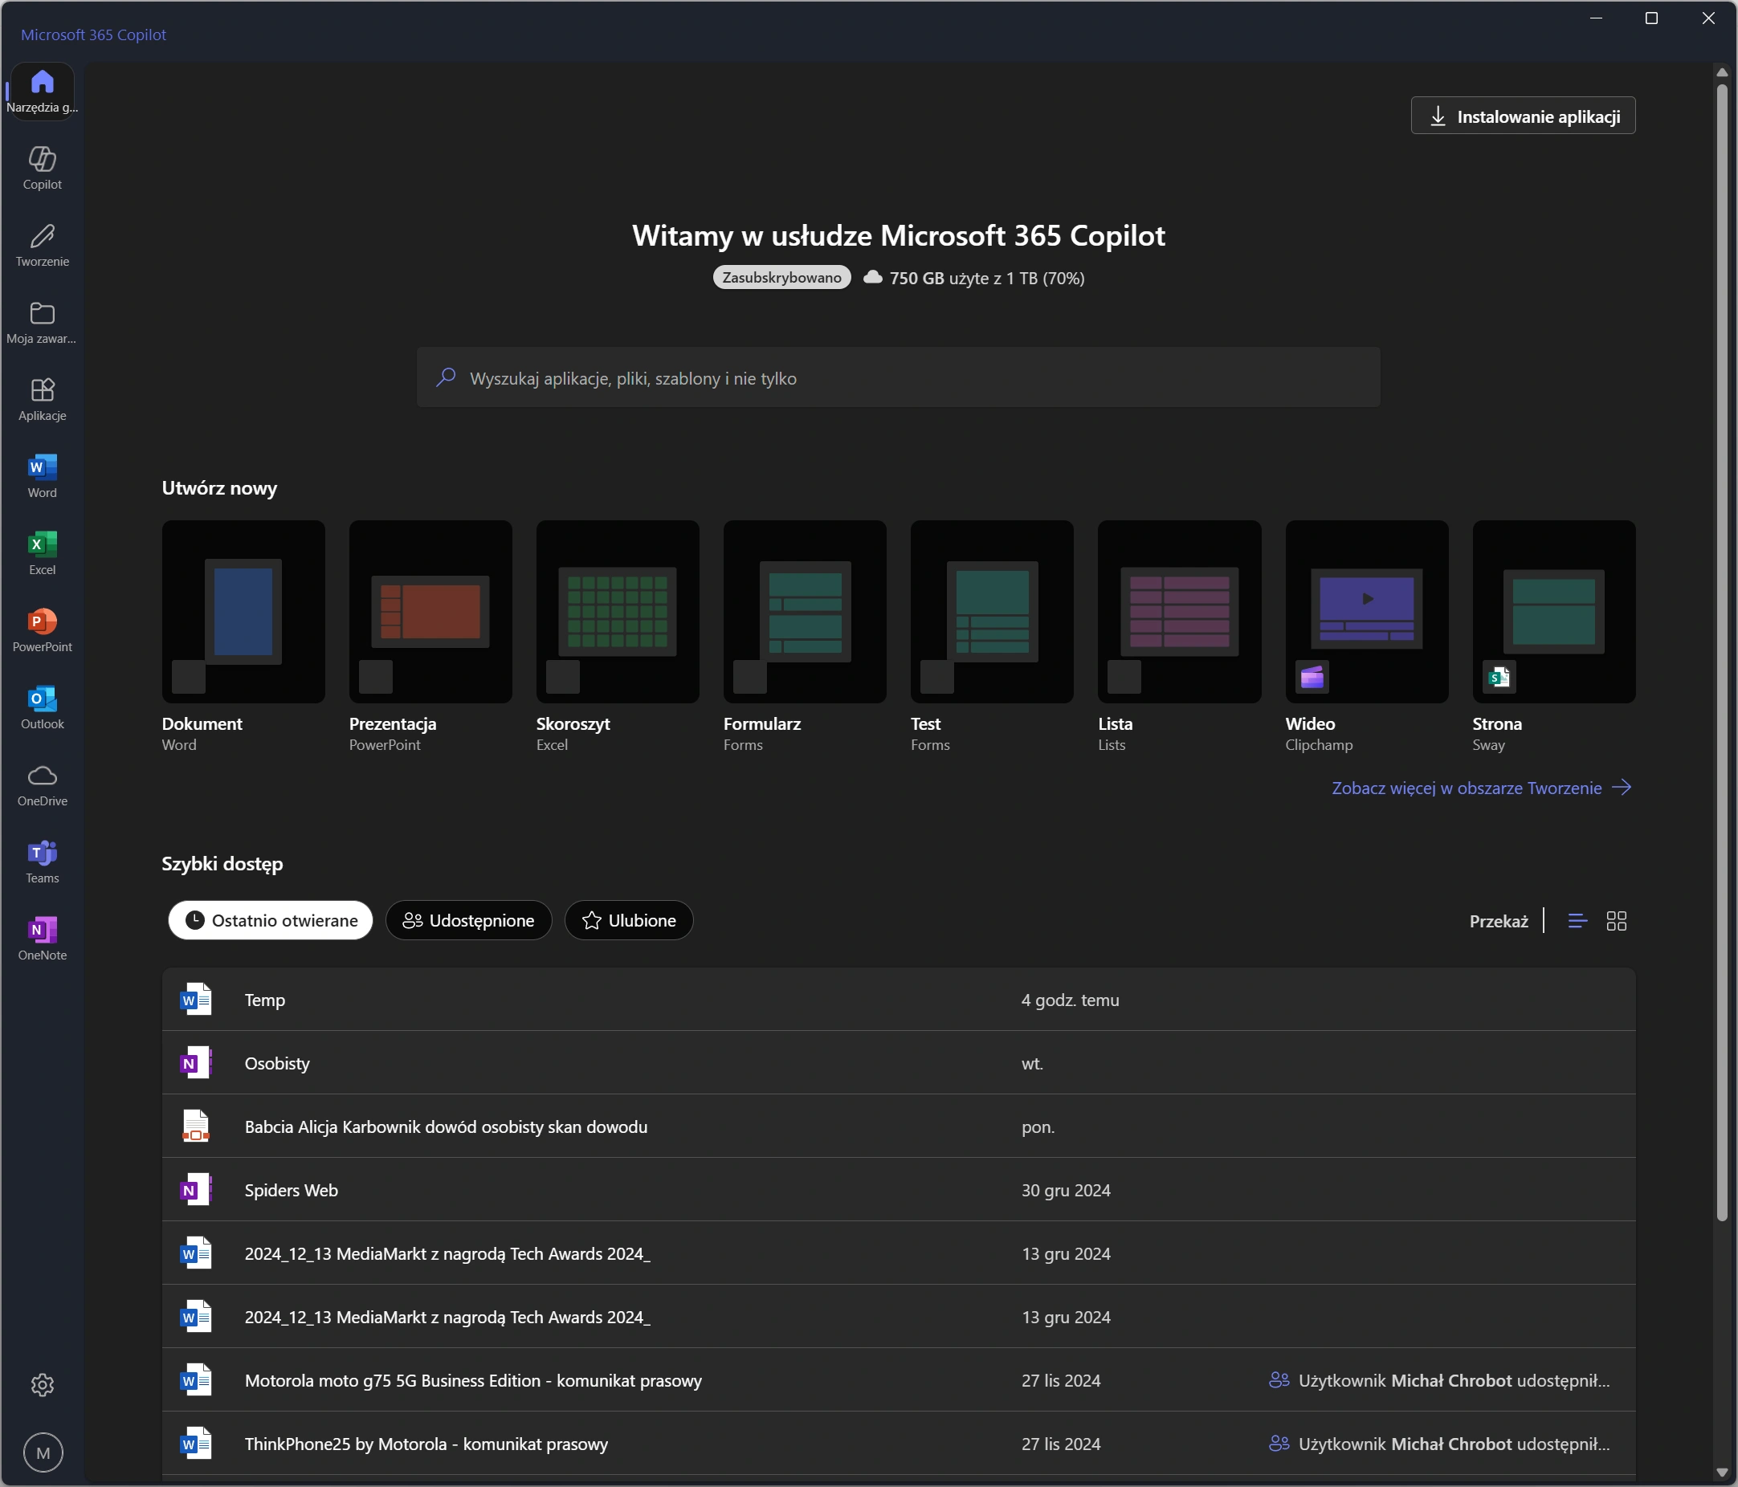This screenshot has height=1487, width=1738.
Task: Click the OneNote icon of Osobisty
Action: coord(195,1063)
